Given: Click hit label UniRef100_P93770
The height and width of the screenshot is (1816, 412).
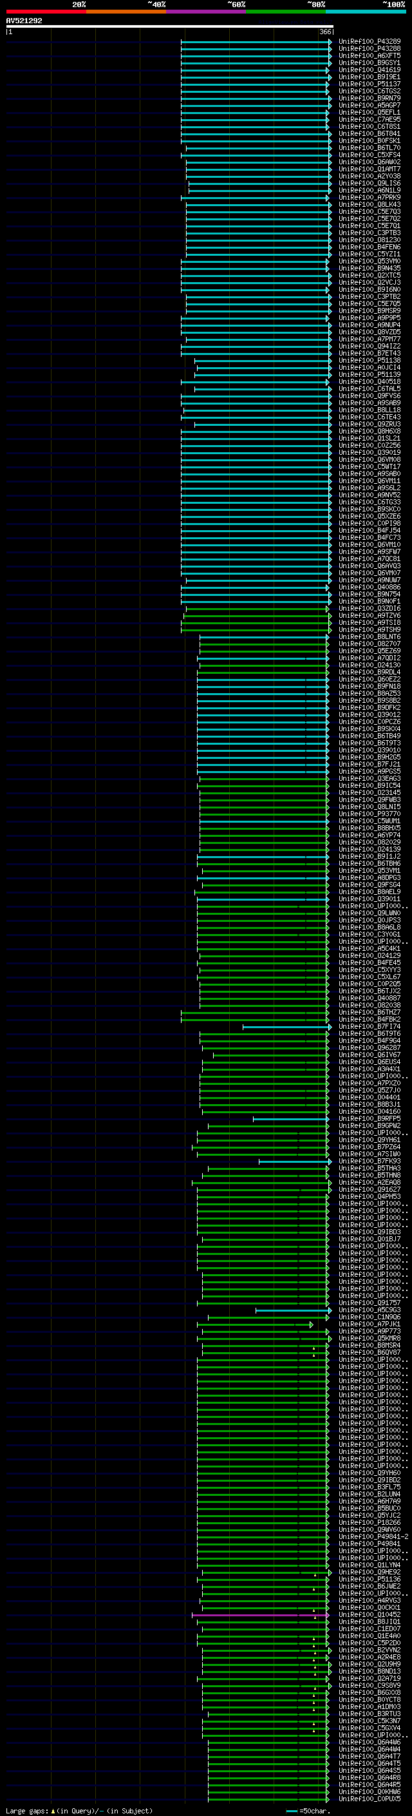Looking at the screenshot, I should click(369, 814).
